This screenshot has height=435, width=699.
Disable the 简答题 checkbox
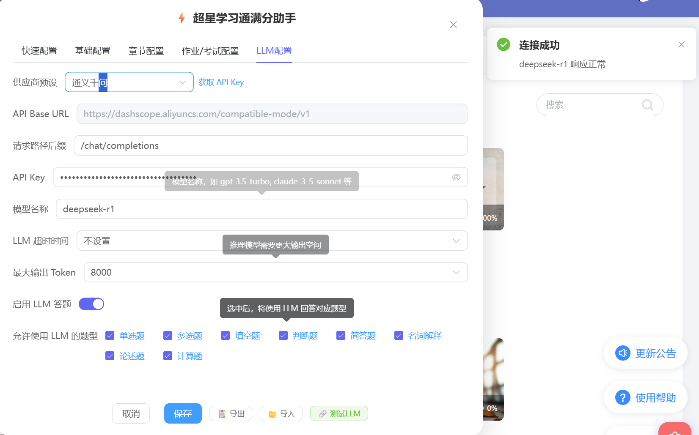(341, 336)
